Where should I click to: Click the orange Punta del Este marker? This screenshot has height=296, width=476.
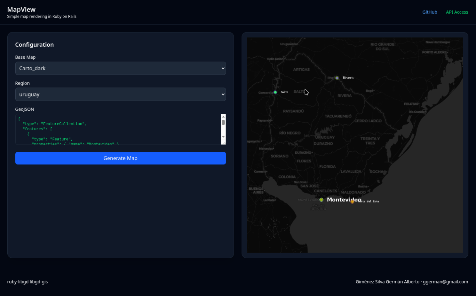click(x=352, y=201)
